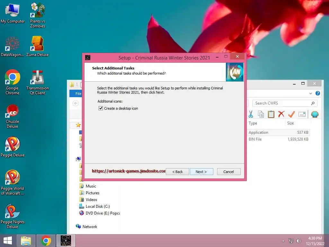Click the Cut scissors icon in Explorer
This screenshot has height=247, width=329.
(251, 114)
